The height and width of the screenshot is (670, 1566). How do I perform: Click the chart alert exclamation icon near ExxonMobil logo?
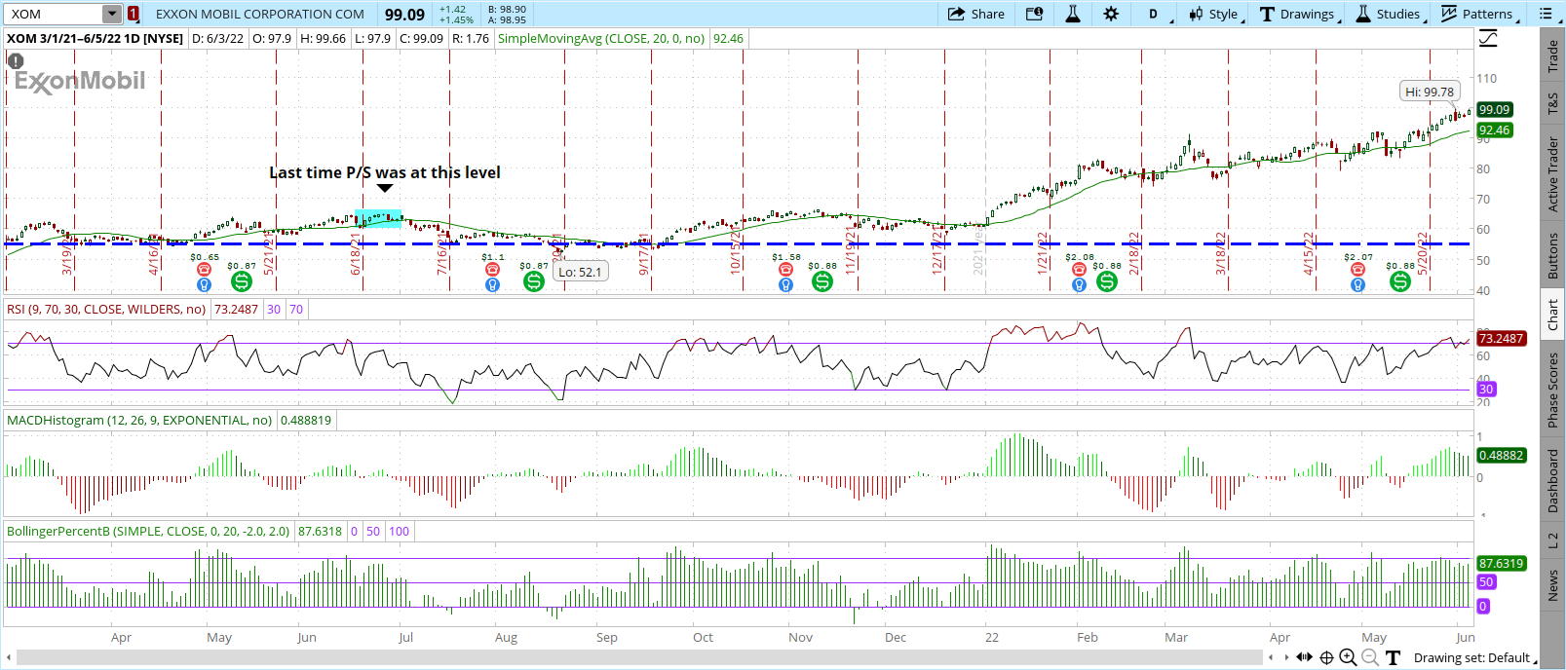pos(16,60)
